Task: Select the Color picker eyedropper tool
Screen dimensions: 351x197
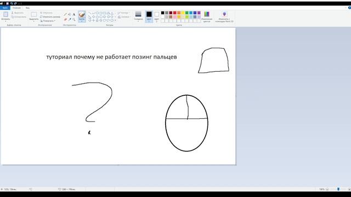Action: pyautogui.click(x=70, y=20)
